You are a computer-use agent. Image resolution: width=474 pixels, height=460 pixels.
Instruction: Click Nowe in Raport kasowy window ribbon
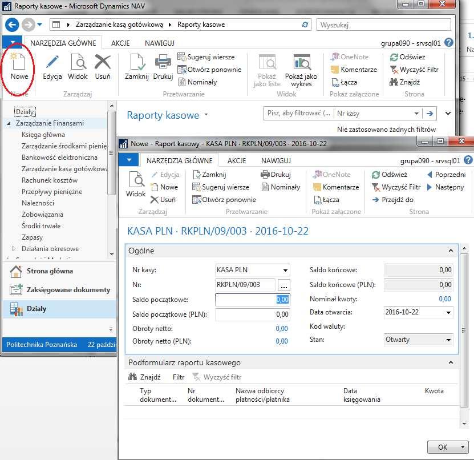[x=164, y=187]
